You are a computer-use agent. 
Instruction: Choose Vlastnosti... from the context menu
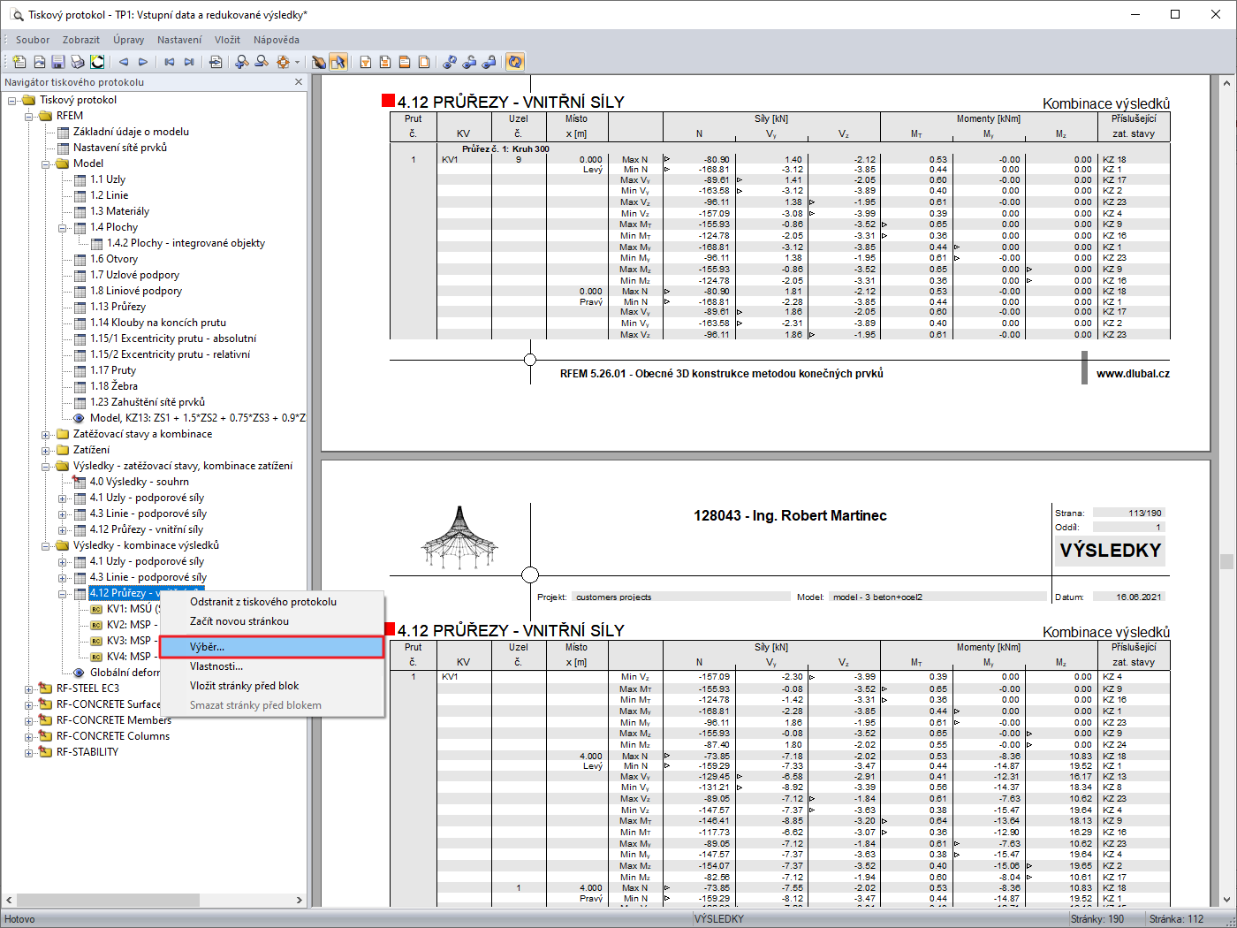272,666
